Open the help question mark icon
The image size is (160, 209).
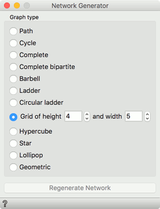click(x=5, y=203)
